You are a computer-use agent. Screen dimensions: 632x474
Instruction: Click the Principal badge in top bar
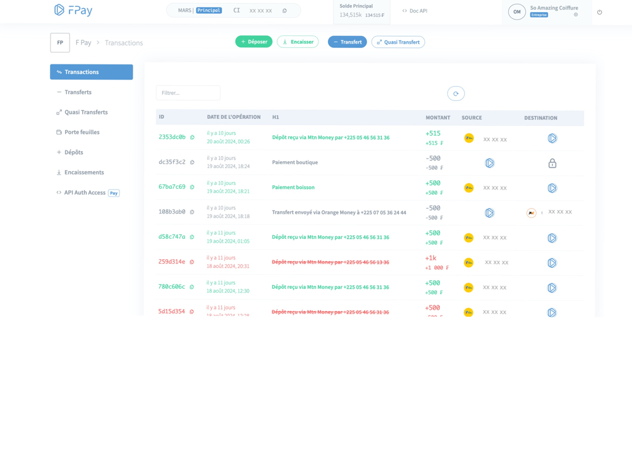click(x=209, y=11)
